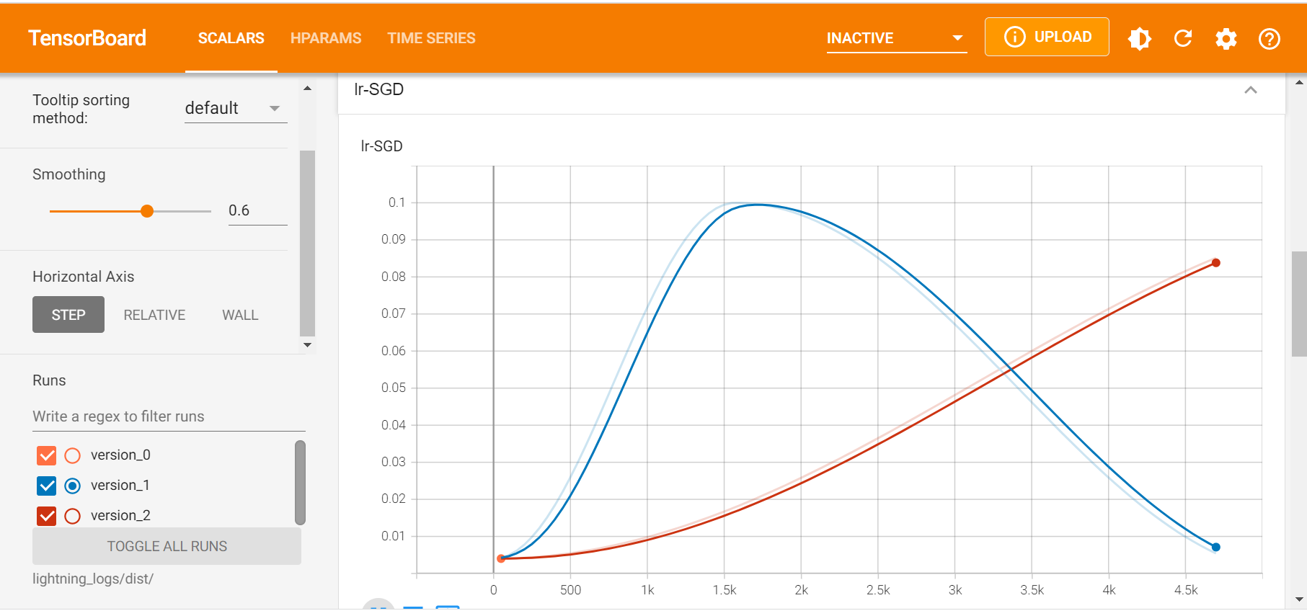Switch to the TIME SERIES tab

point(431,38)
